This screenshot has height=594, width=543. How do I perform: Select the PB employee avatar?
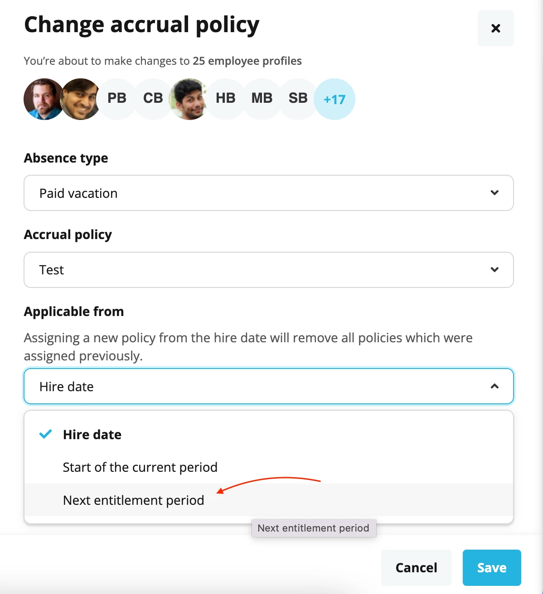(x=117, y=99)
